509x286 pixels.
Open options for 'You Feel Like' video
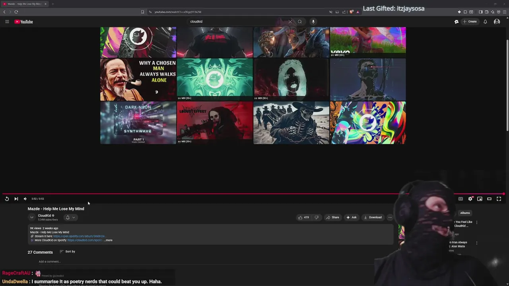tap(476, 222)
